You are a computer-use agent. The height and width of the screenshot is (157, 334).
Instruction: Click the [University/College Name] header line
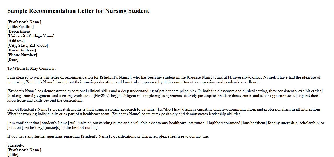31,36
